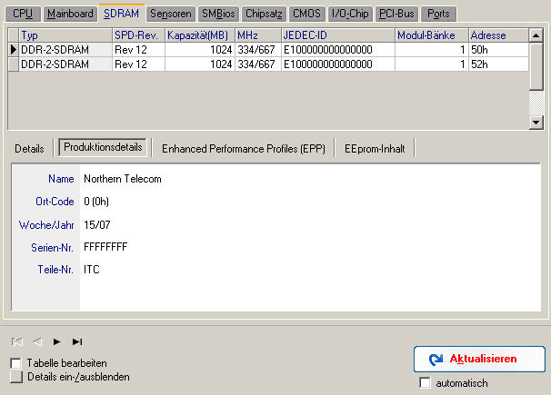
Task: Switch to SMBios tab
Action: tap(218, 14)
